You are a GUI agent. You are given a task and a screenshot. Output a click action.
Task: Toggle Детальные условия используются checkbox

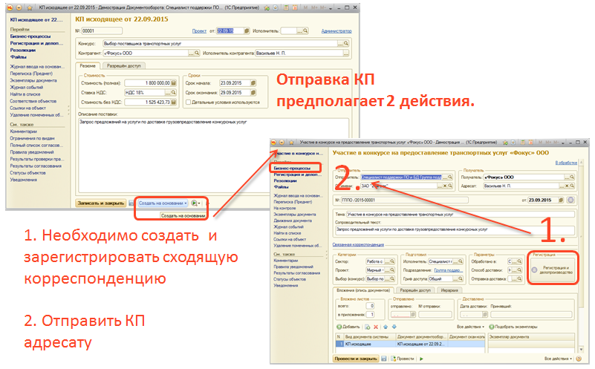188,102
